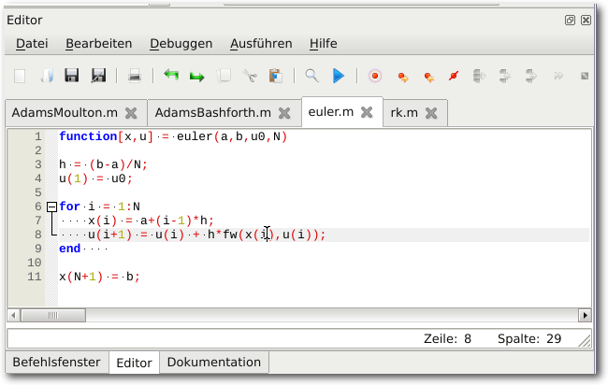This screenshot has height=385, width=608.
Task: Go to next breakpoint icon
Action: click(403, 77)
